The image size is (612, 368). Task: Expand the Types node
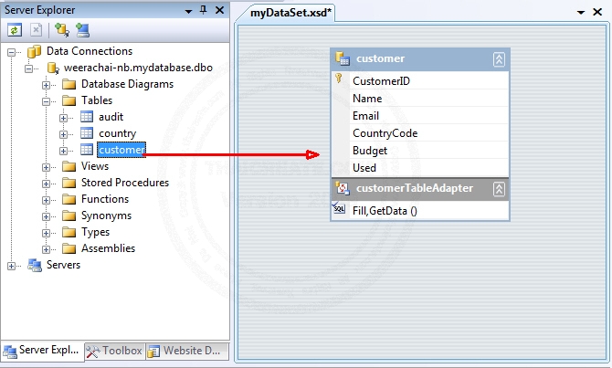46,233
